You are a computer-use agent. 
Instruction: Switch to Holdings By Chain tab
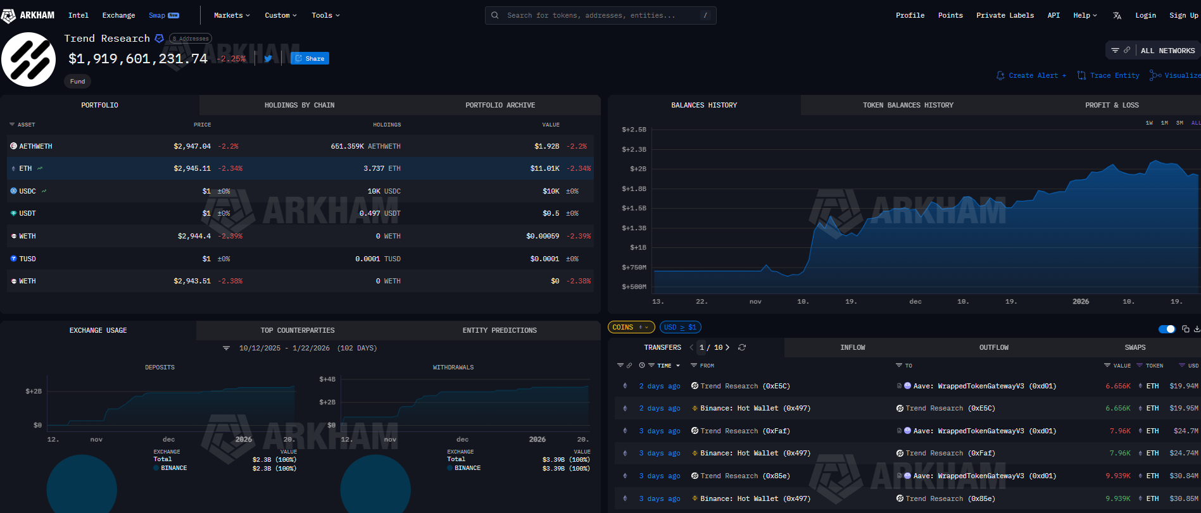pos(299,105)
